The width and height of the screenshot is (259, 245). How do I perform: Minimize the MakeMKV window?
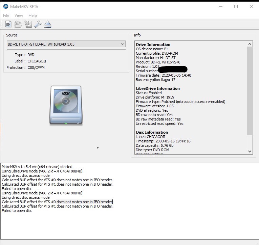(221, 7)
